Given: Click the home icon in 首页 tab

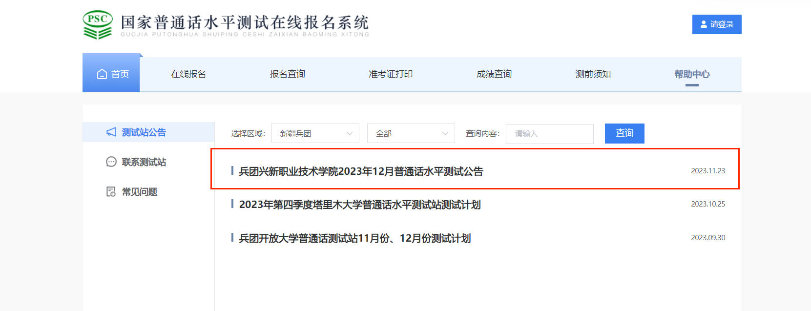Looking at the screenshot, I should tap(102, 74).
